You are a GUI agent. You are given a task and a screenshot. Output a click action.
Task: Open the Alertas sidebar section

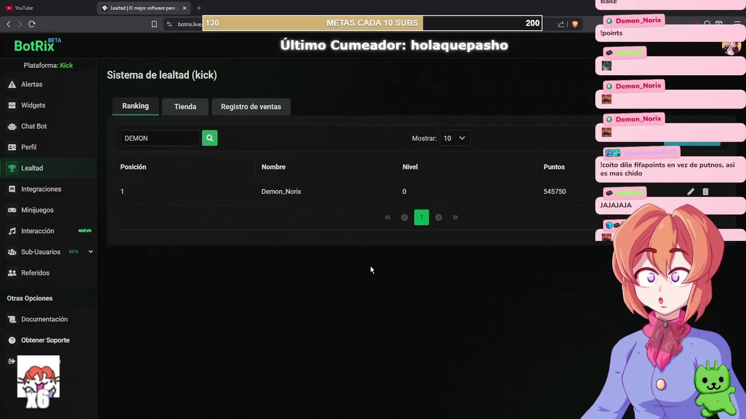[x=31, y=84]
